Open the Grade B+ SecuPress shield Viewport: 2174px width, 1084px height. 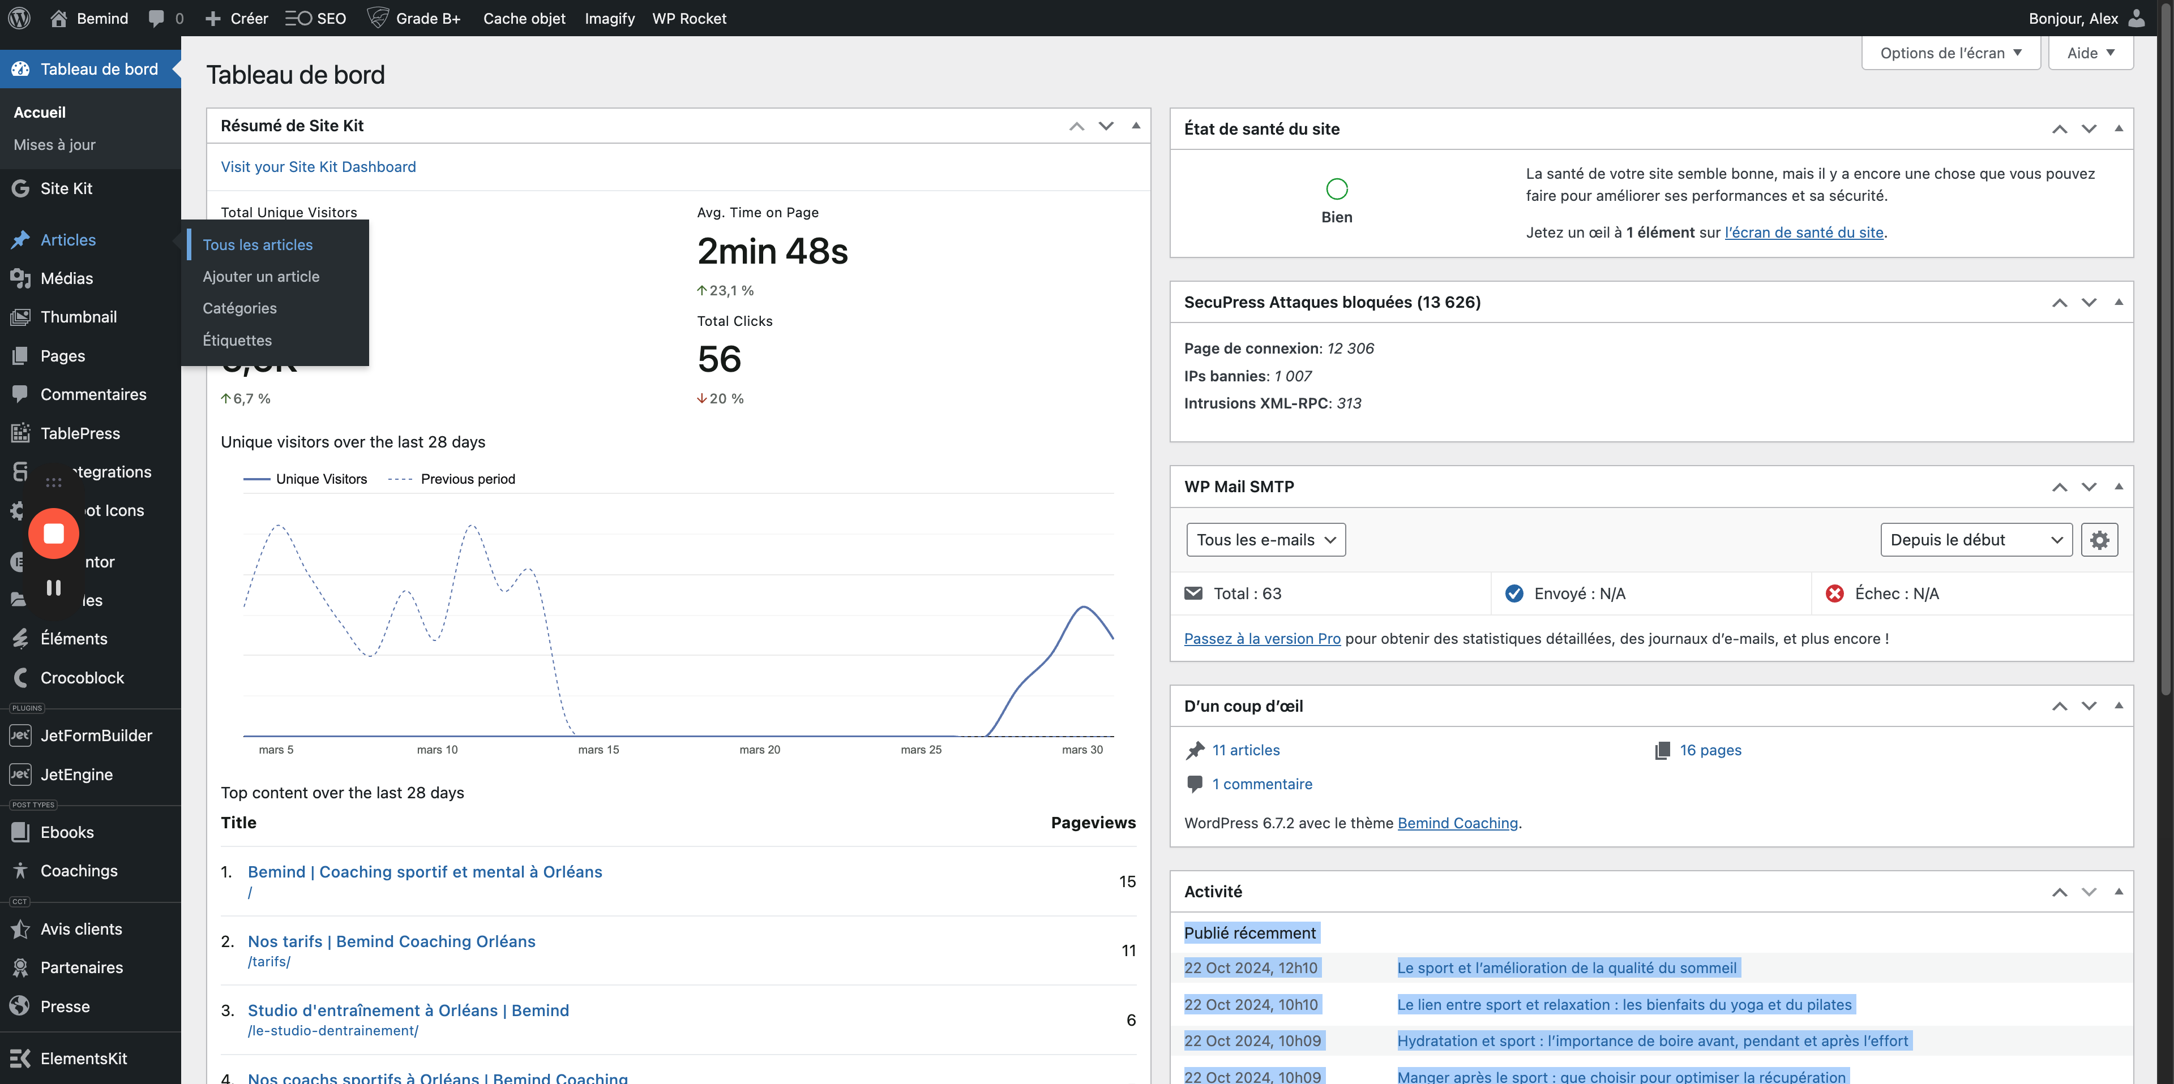378,18
